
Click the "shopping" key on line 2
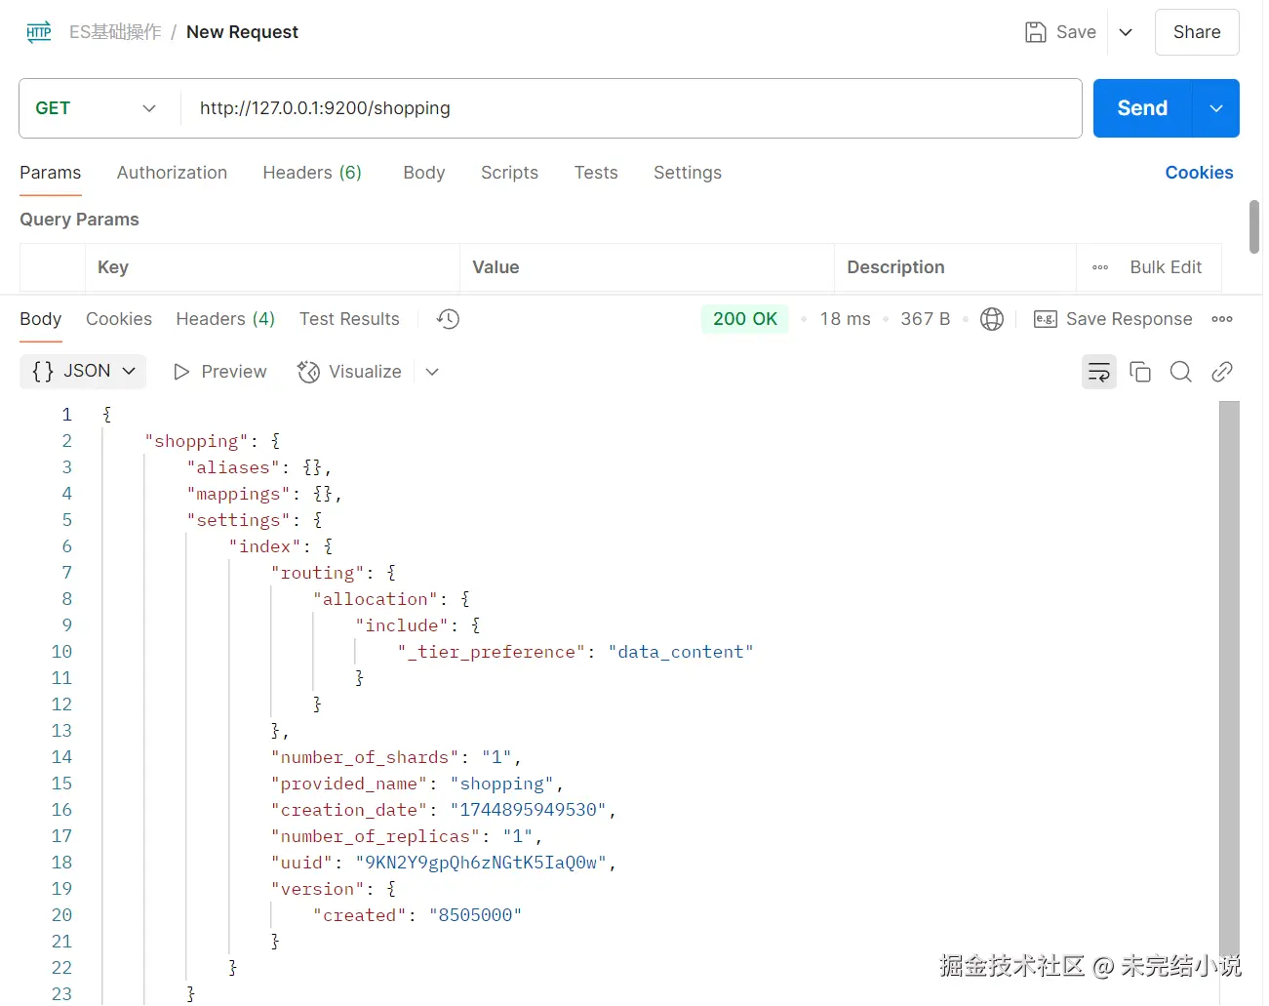[x=196, y=441]
